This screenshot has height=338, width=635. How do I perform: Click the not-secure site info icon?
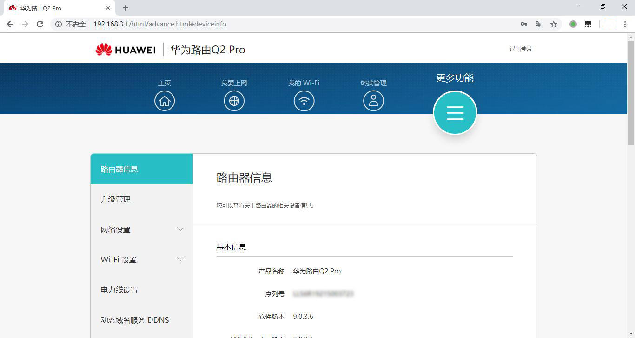pyautogui.click(x=59, y=24)
